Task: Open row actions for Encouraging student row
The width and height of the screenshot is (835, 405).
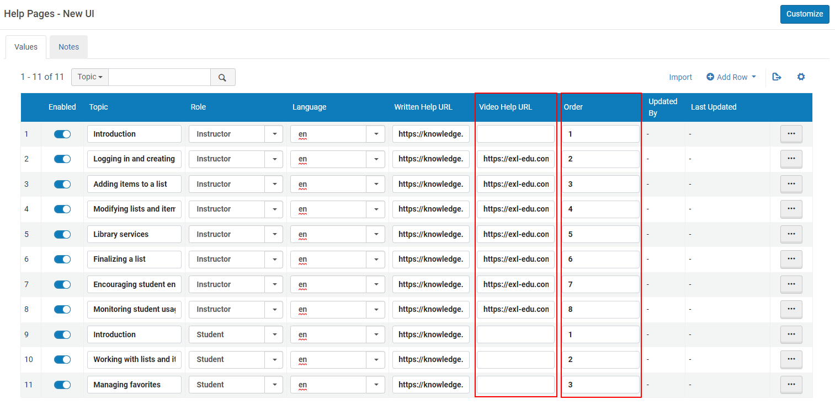Action: point(791,284)
